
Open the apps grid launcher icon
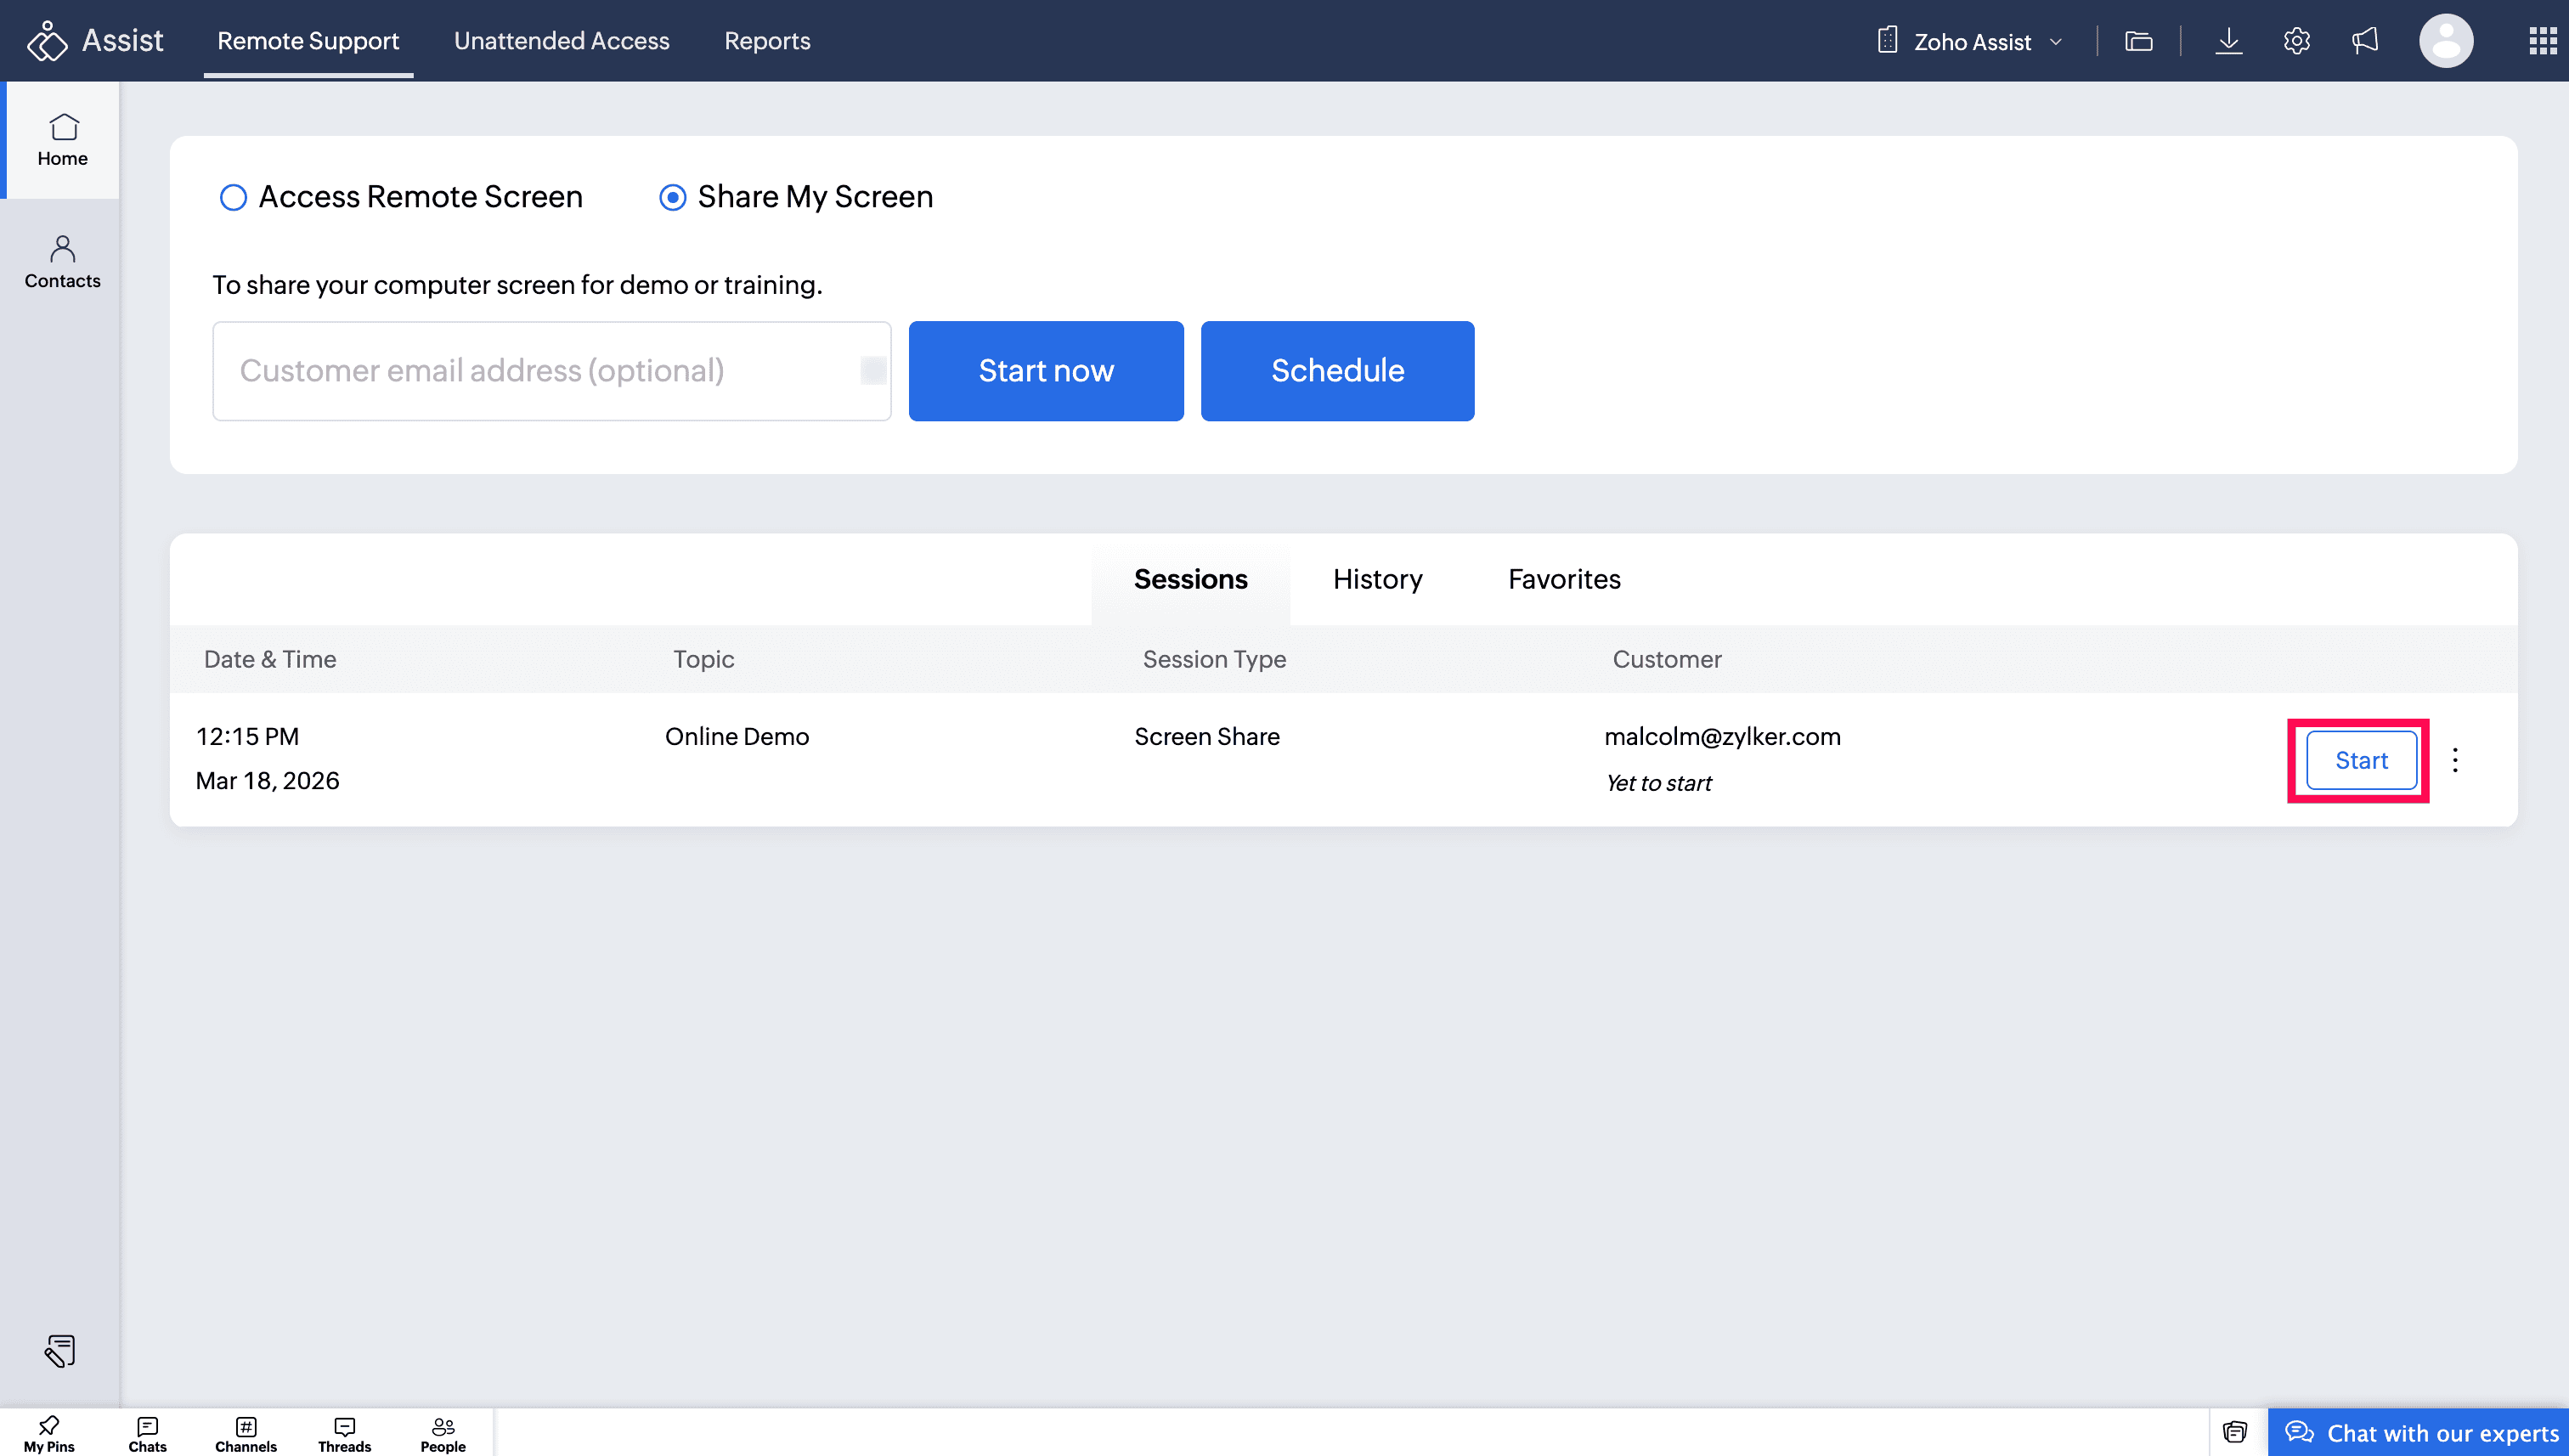(2542, 41)
